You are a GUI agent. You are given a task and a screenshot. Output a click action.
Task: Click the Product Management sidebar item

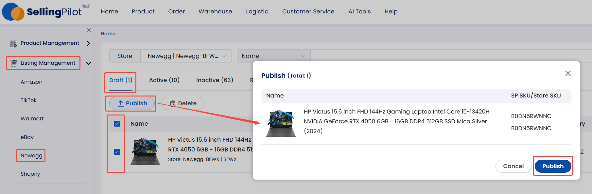pyautogui.click(x=50, y=43)
